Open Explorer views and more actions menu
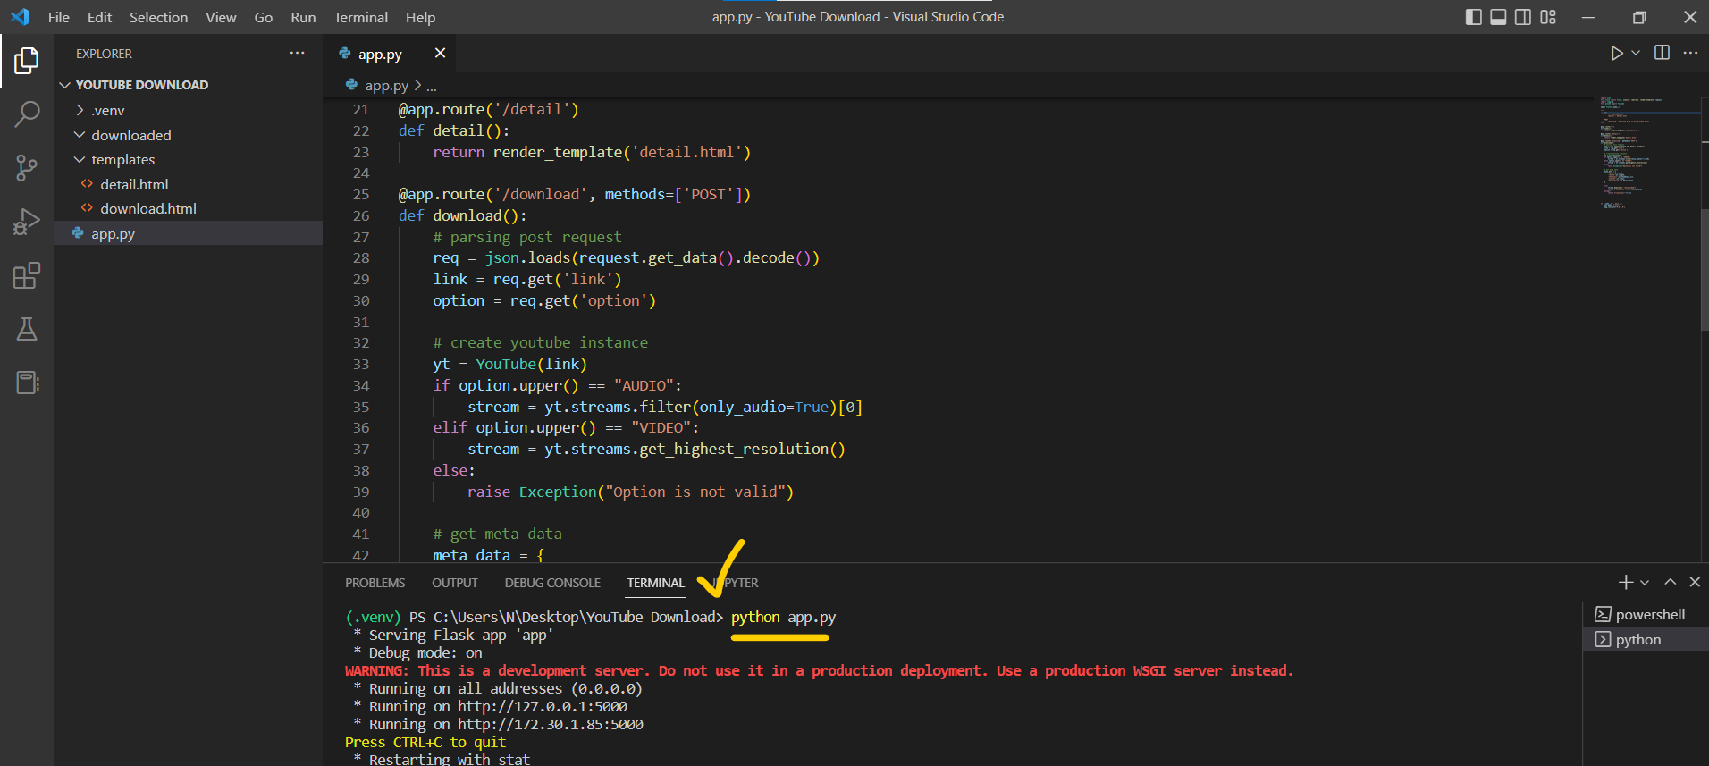Viewport: 1709px width, 766px height. coord(297,54)
